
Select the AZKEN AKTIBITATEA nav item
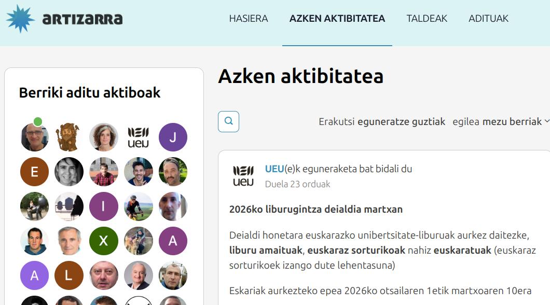[x=337, y=19]
